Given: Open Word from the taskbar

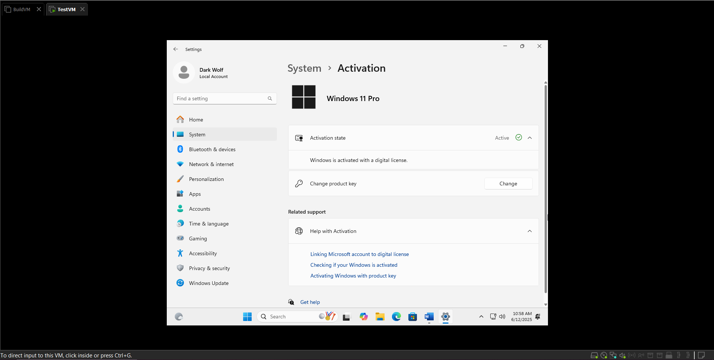Looking at the screenshot, I should [429, 317].
